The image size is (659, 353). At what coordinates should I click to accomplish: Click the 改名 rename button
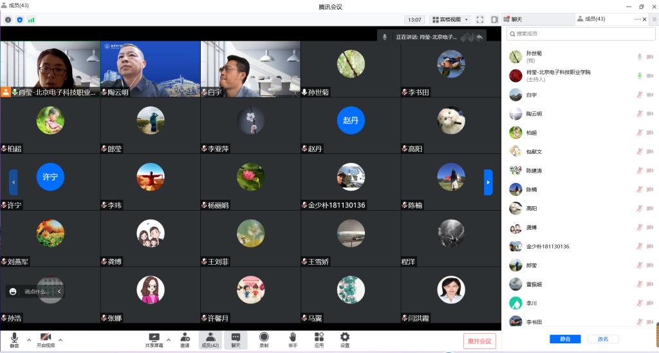[x=603, y=339]
